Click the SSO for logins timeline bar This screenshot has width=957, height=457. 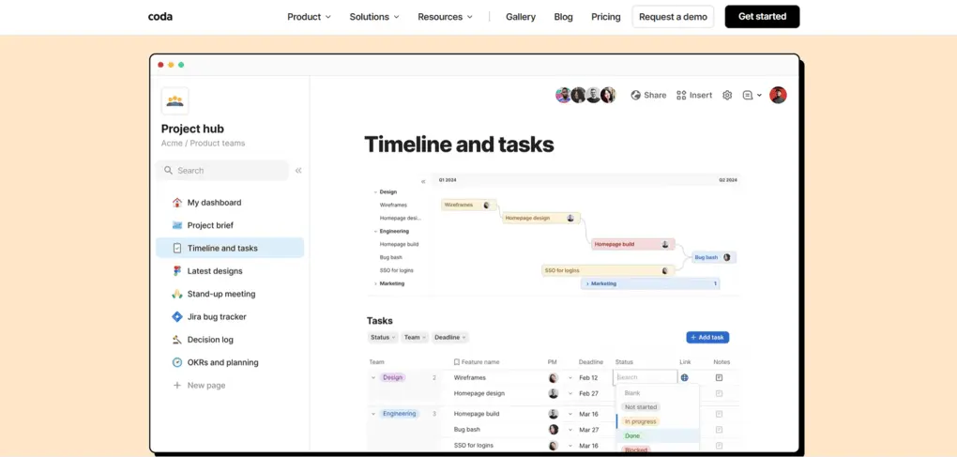(x=609, y=270)
